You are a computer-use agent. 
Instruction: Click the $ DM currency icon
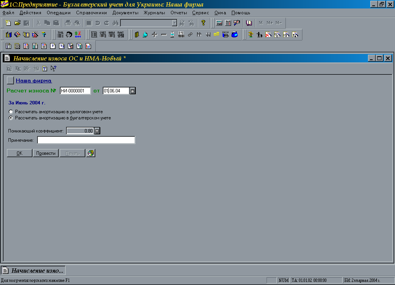click(x=78, y=34)
